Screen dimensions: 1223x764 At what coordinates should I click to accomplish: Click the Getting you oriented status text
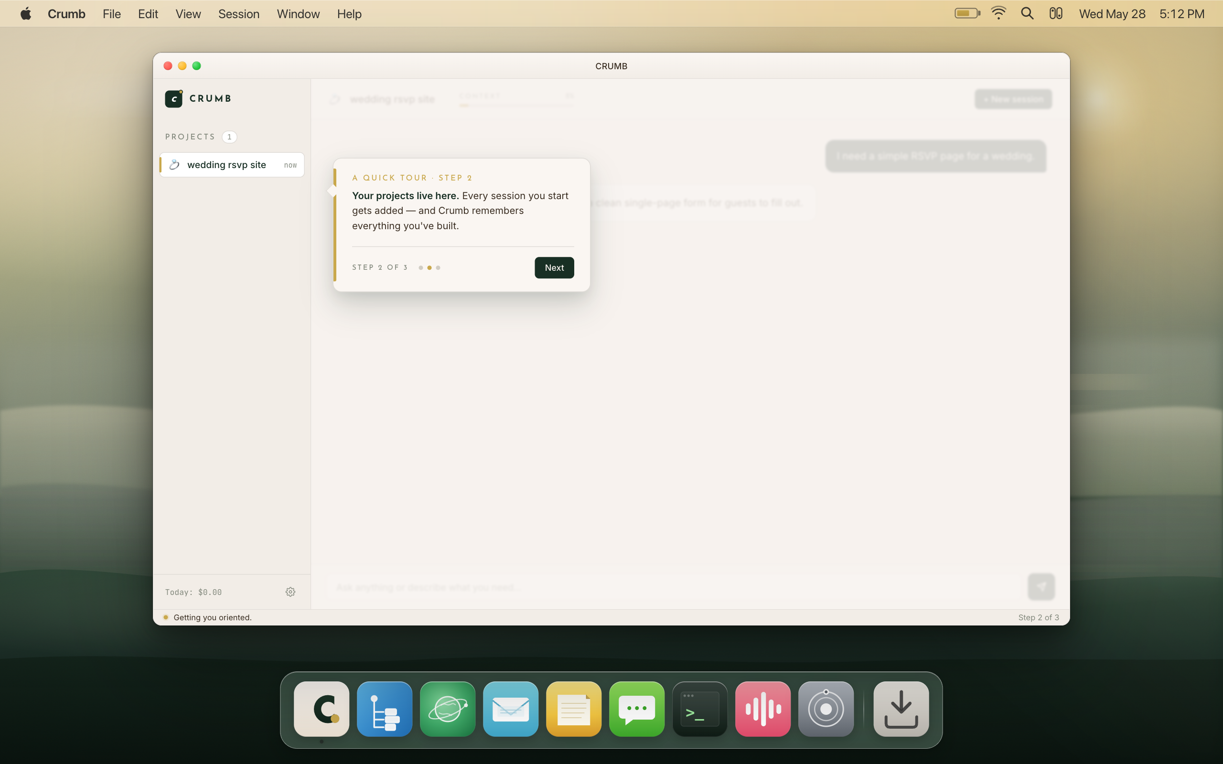coord(213,617)
